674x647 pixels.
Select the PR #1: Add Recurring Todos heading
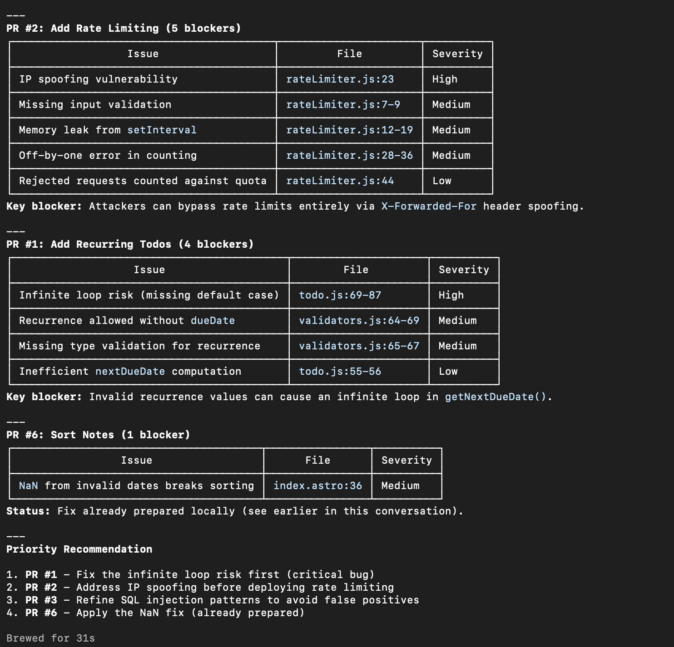[129, 244]
